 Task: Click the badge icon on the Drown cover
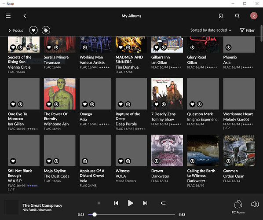(x=157, y=161)
